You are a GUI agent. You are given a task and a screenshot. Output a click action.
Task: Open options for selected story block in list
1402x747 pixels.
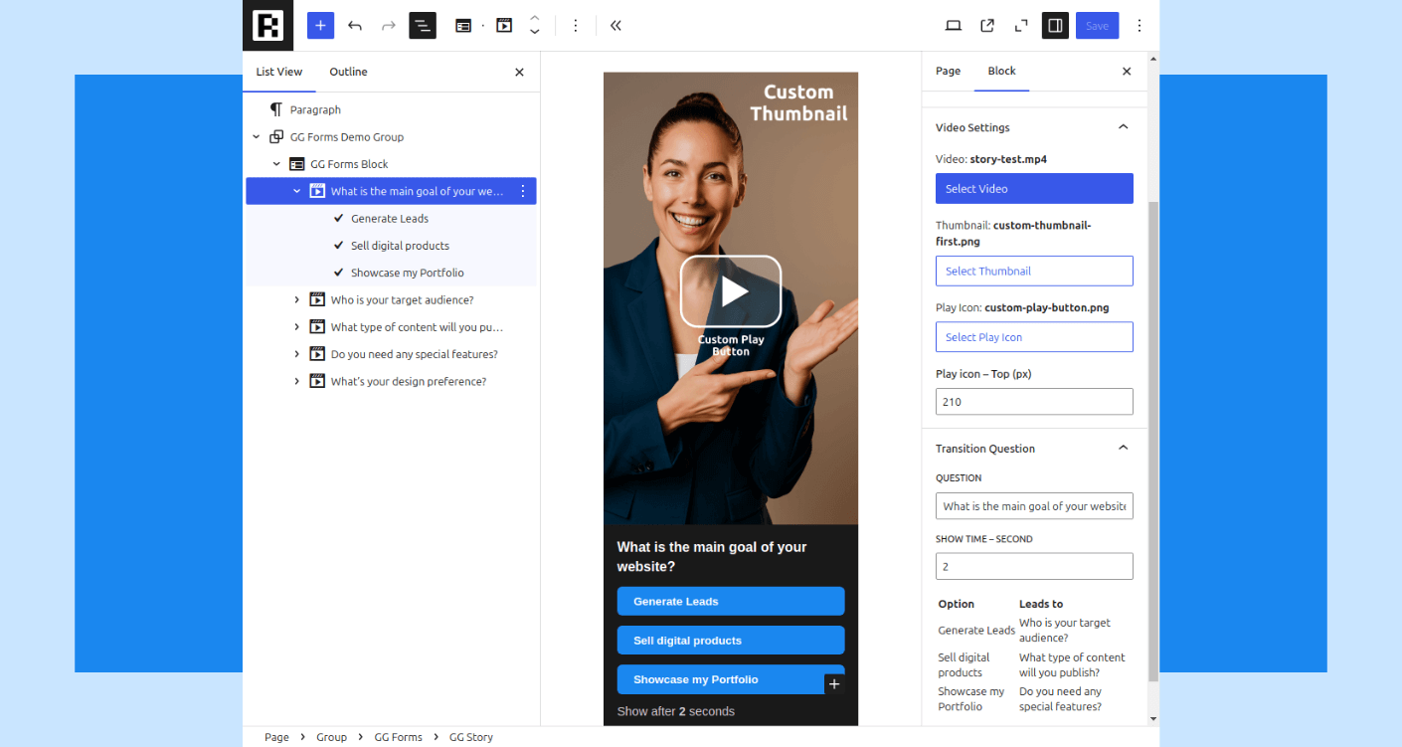click(x=523, y=191)
